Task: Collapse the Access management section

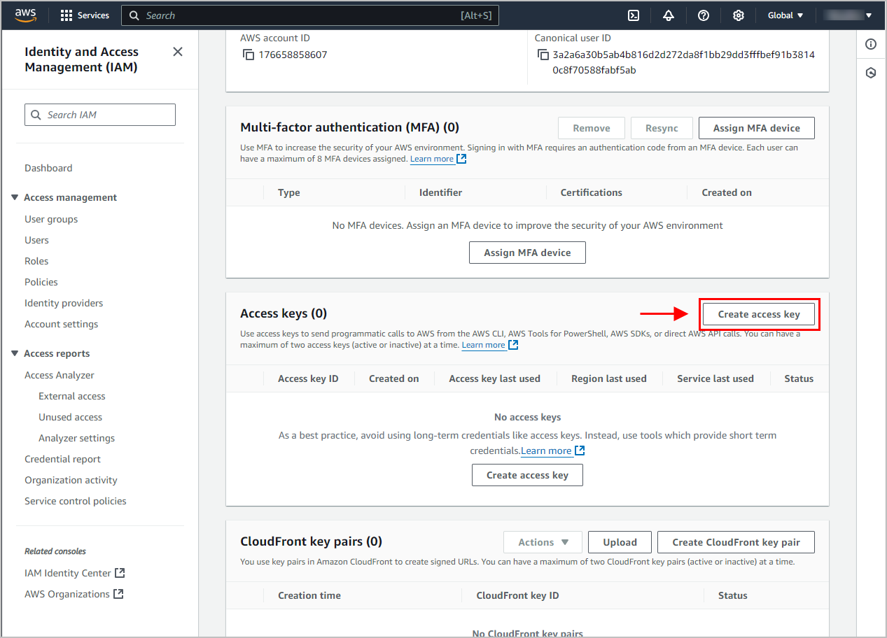Action: [15, 197]
